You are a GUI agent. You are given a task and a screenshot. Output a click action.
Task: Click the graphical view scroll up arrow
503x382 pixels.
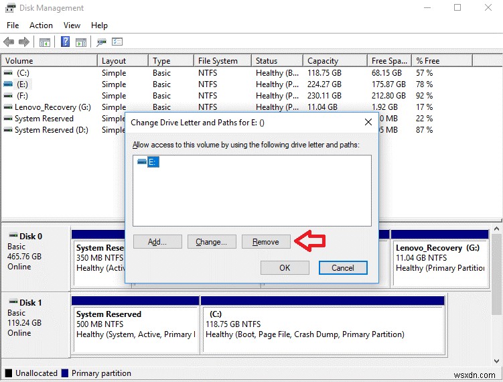[496, 229]
